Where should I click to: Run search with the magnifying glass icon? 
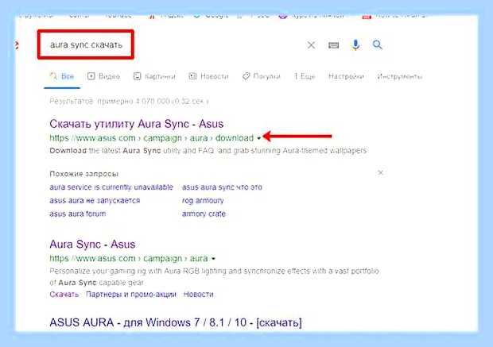click(x=377, y=45)
